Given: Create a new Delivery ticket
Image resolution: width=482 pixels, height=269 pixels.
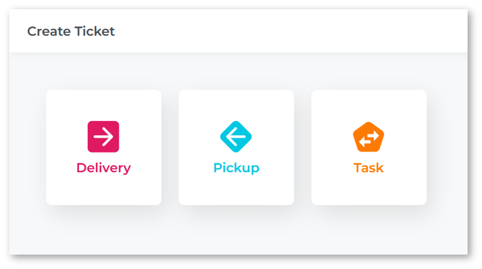Looking at the screenshot, I should click(104, 147).
